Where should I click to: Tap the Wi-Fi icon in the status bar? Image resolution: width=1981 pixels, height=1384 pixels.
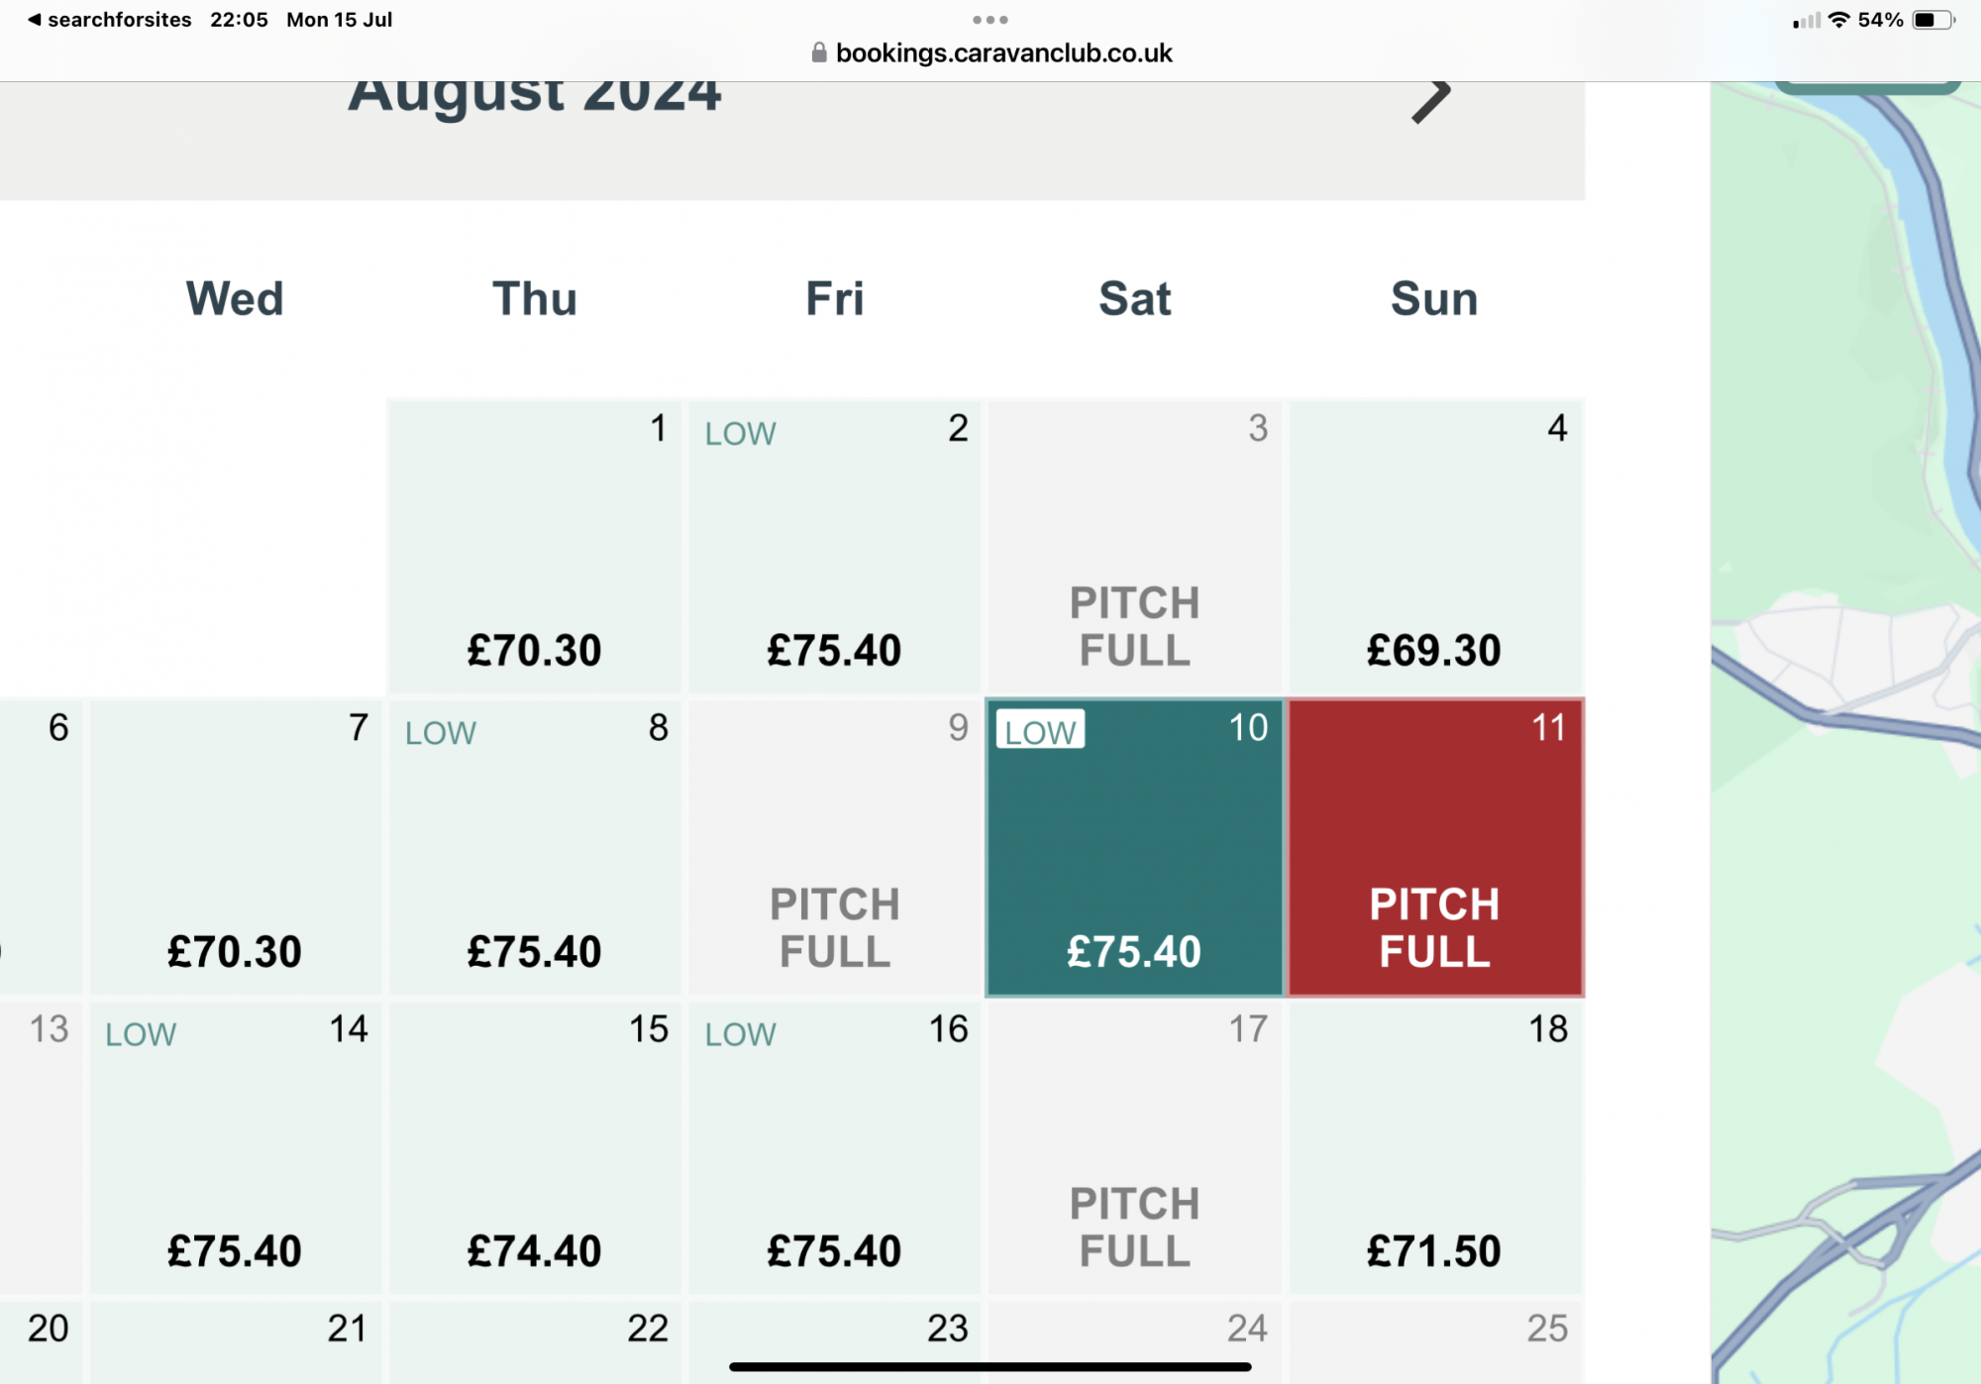1838,20
